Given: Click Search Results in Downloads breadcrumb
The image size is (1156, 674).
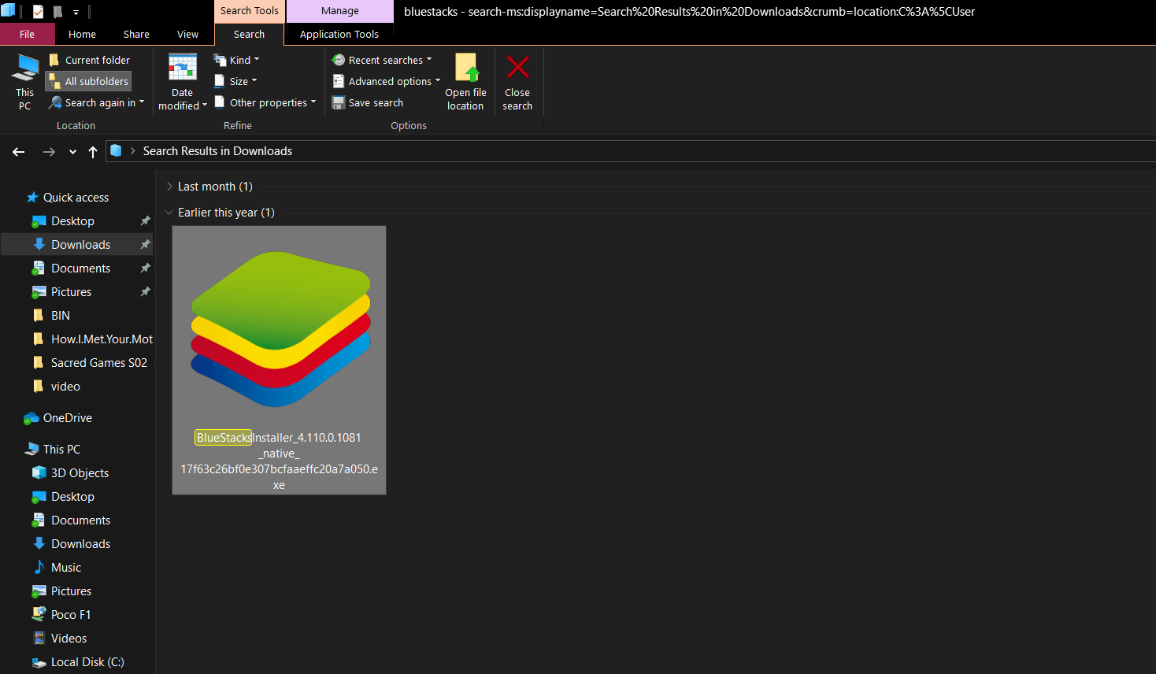Looking at the screenshot, I should tap(217, 151).
